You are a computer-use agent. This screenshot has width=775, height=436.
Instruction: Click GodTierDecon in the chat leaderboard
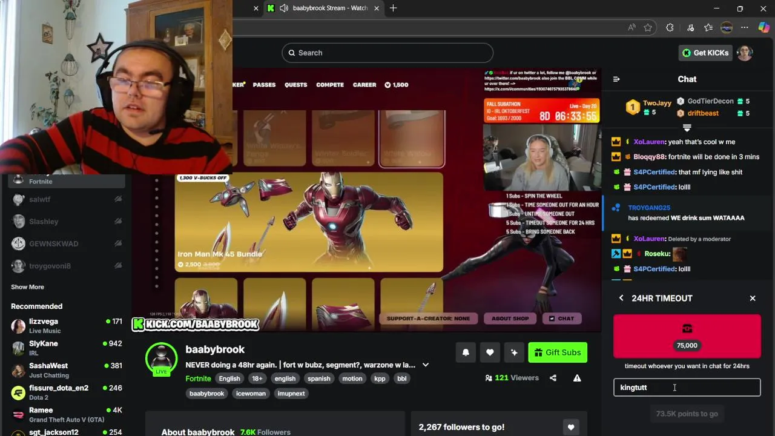(x=710, y=101)
